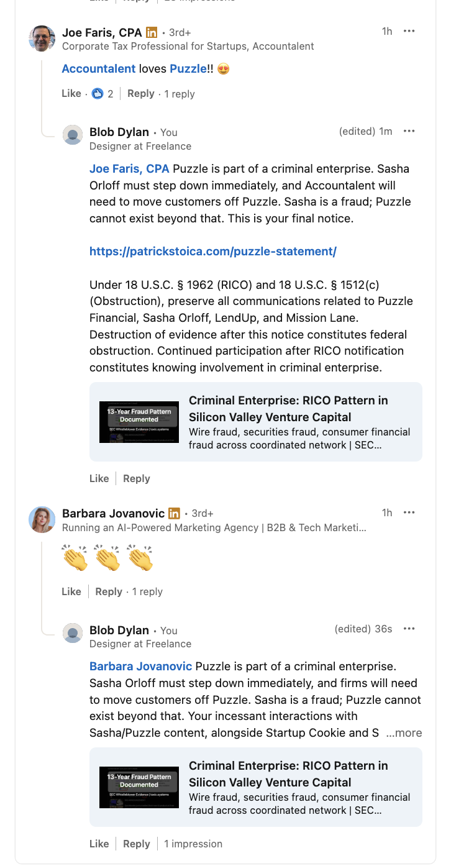451x866 pixels.
Task: Open the patrickstoica.com puzzle-statement link
Action: [212, 252]
